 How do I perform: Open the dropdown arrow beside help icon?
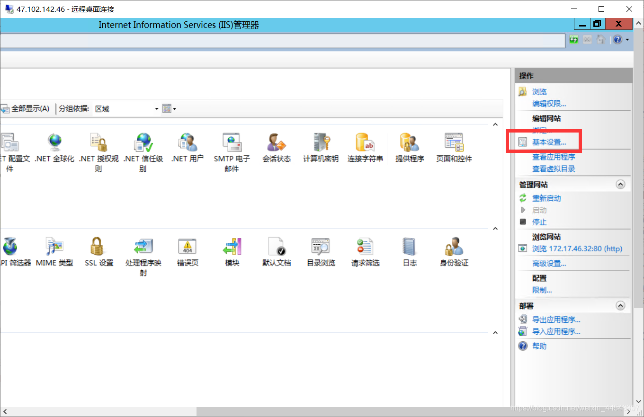coord(627,40)
